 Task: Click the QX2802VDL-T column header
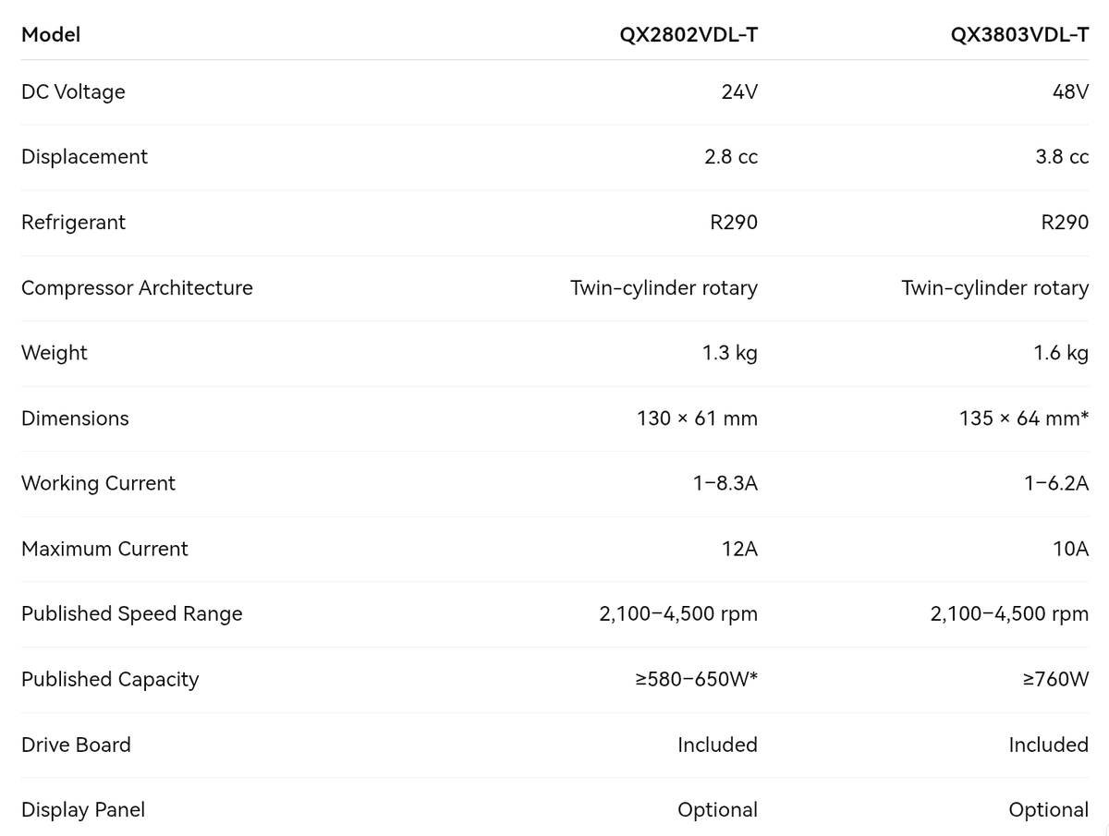click(689, 35)
